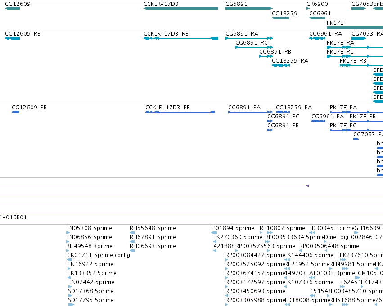Select the CG18259-PA protein feature
383x307 pixels.
point(283,112)
